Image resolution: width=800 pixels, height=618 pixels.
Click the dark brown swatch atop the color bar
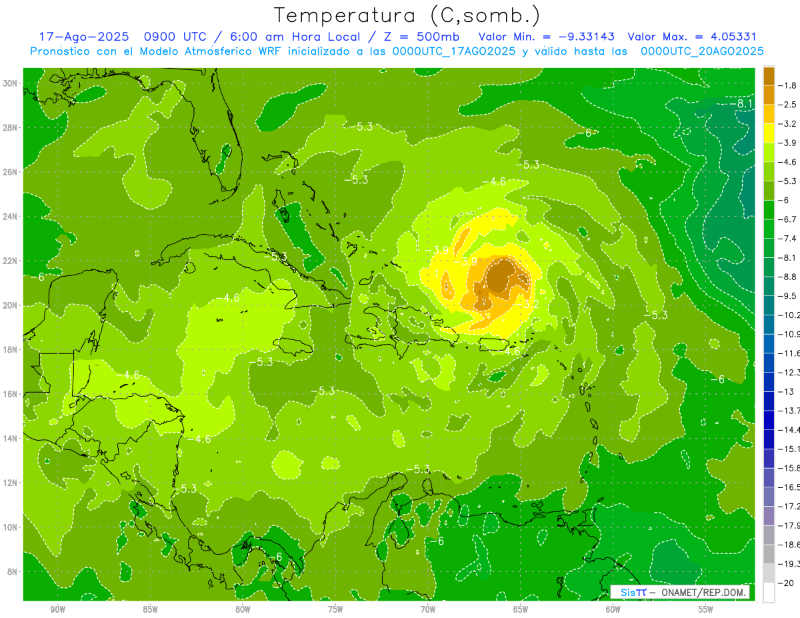pyautogui.click(x=769, y=76)
